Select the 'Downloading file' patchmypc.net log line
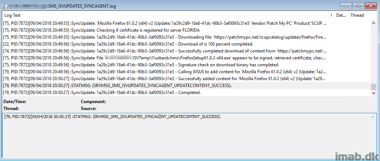This screenshot has width=380, height=161. pos(187,38)
